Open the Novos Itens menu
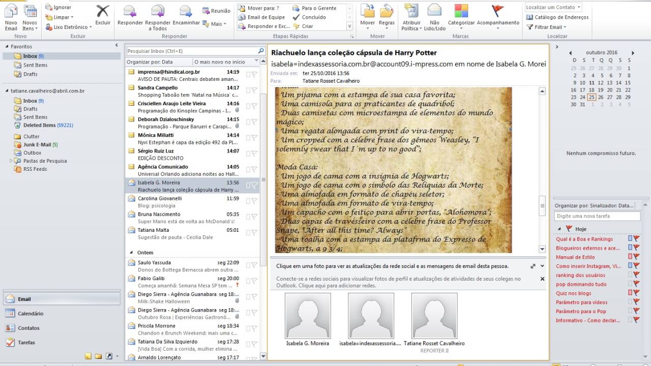Screen dimensions: 651x366 pos(30,17)
